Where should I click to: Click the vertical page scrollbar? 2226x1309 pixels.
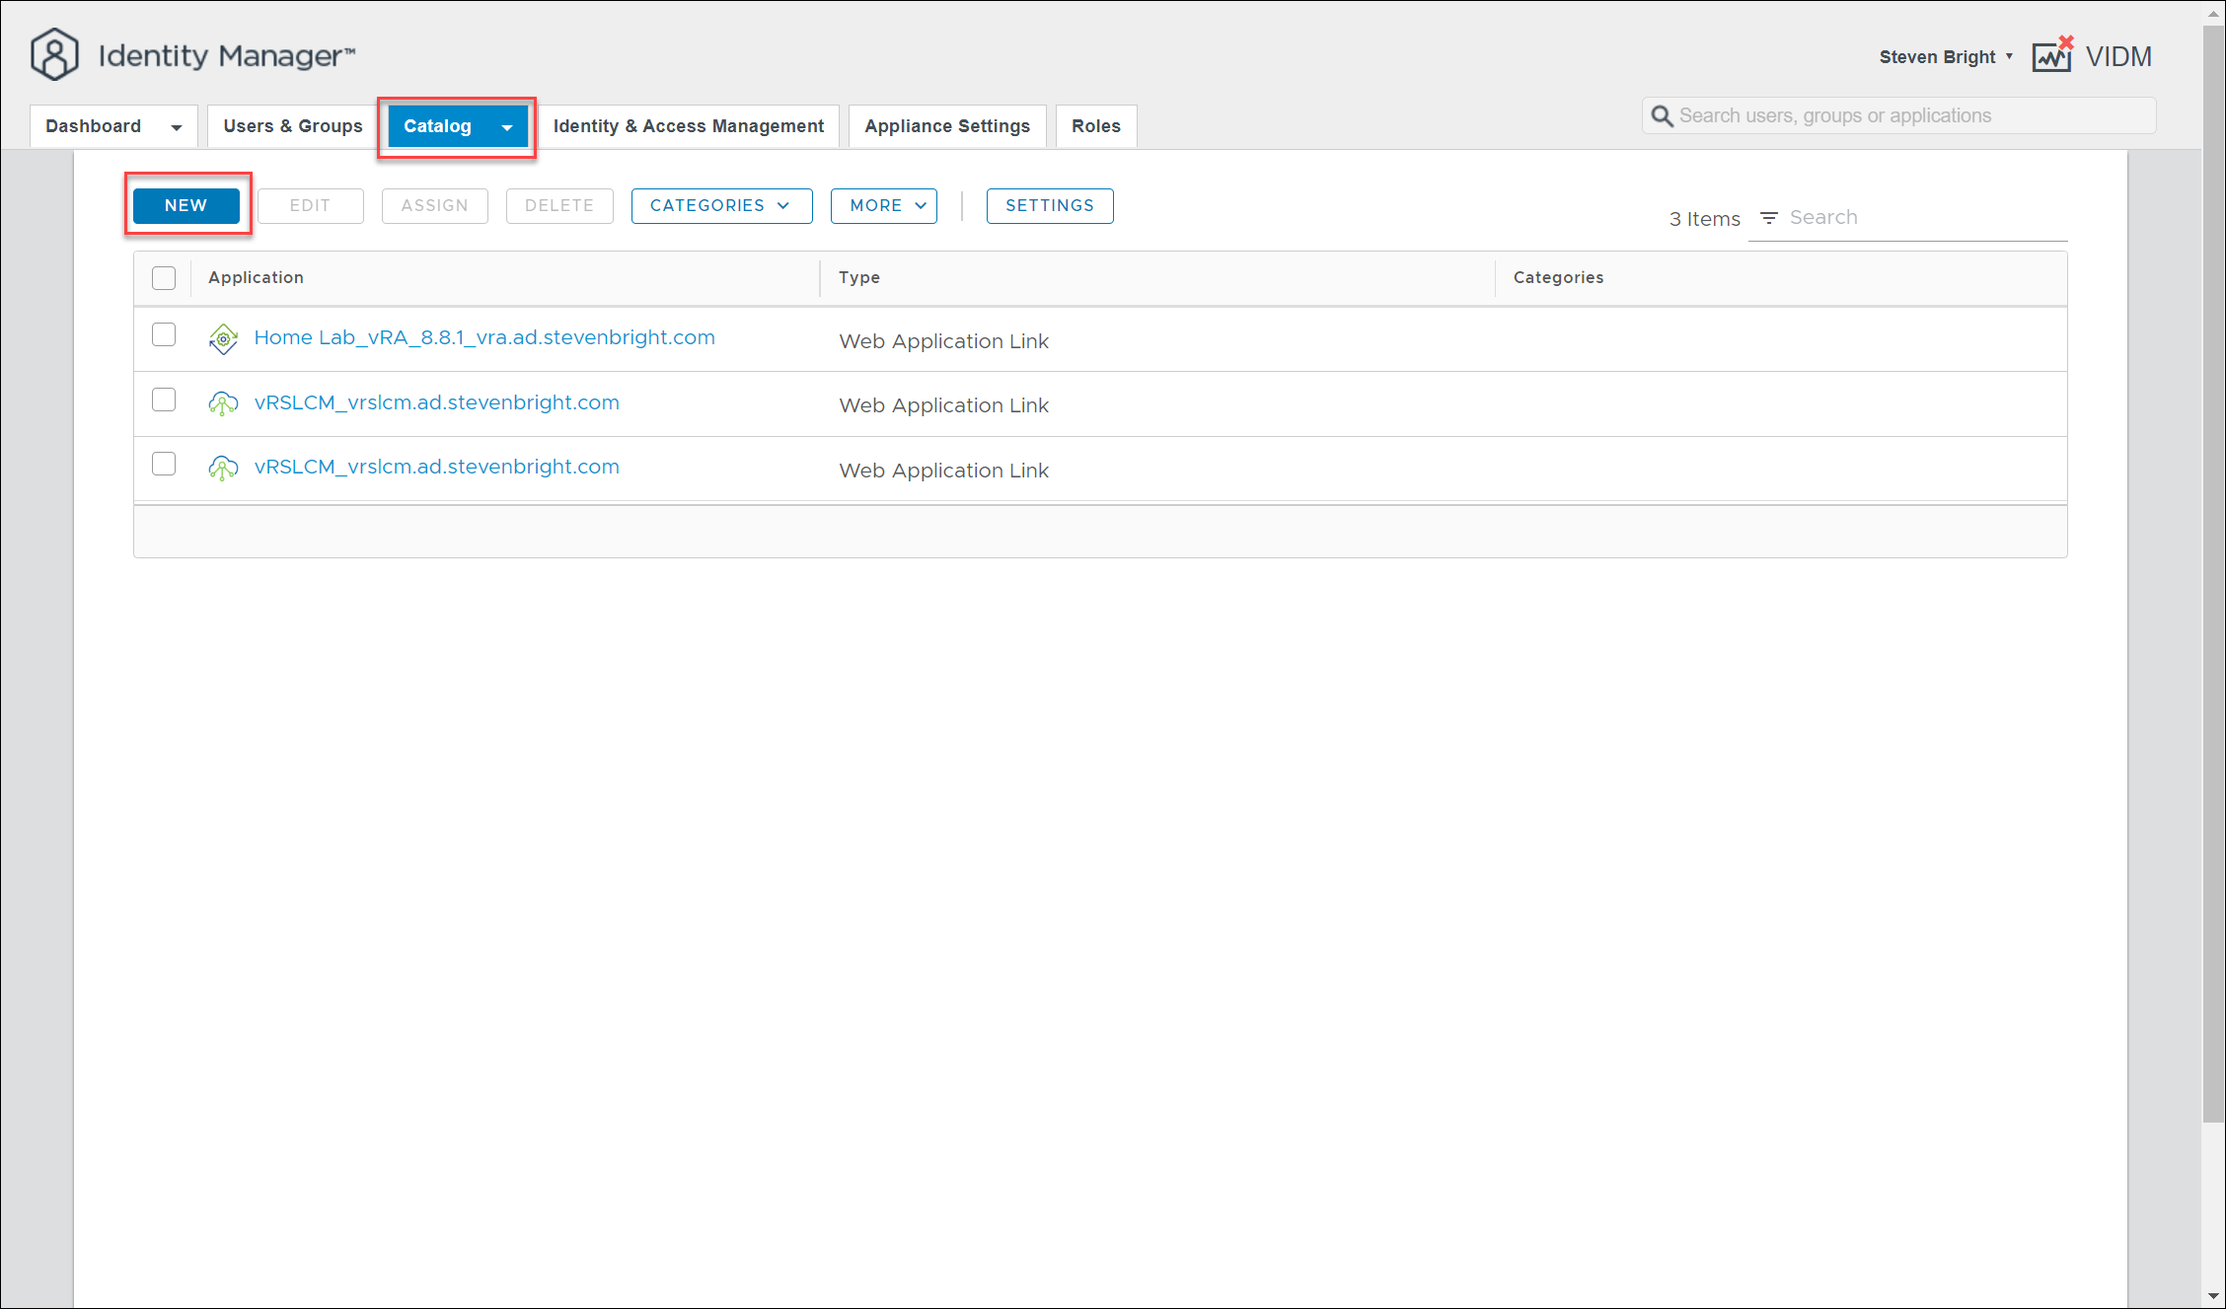pyautogui.click(x=2213, y=592)
